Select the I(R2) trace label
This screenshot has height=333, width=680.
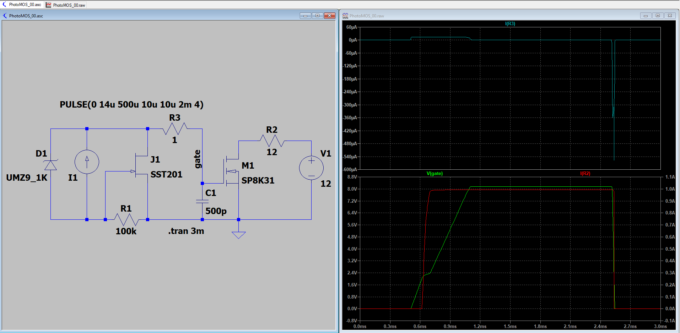tap(585, 173)
